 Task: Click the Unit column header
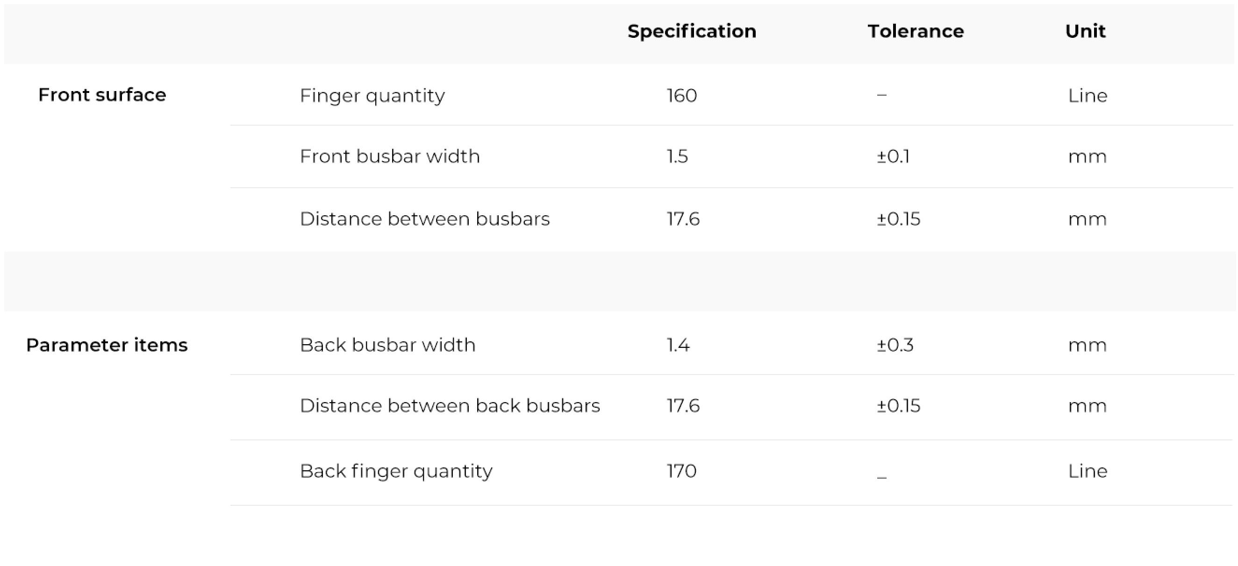pyautogui.click(x=1085, y=31)
